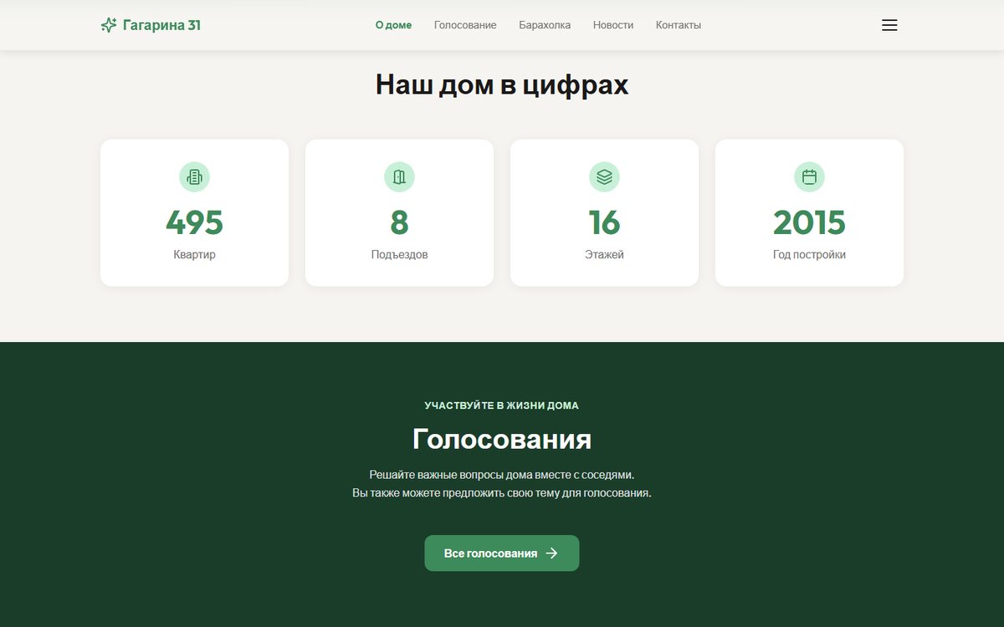The width and height of the screenshot is (1004, 627).
Task: Open the hamburger menu icon
Action: click(x=889, y=25)
